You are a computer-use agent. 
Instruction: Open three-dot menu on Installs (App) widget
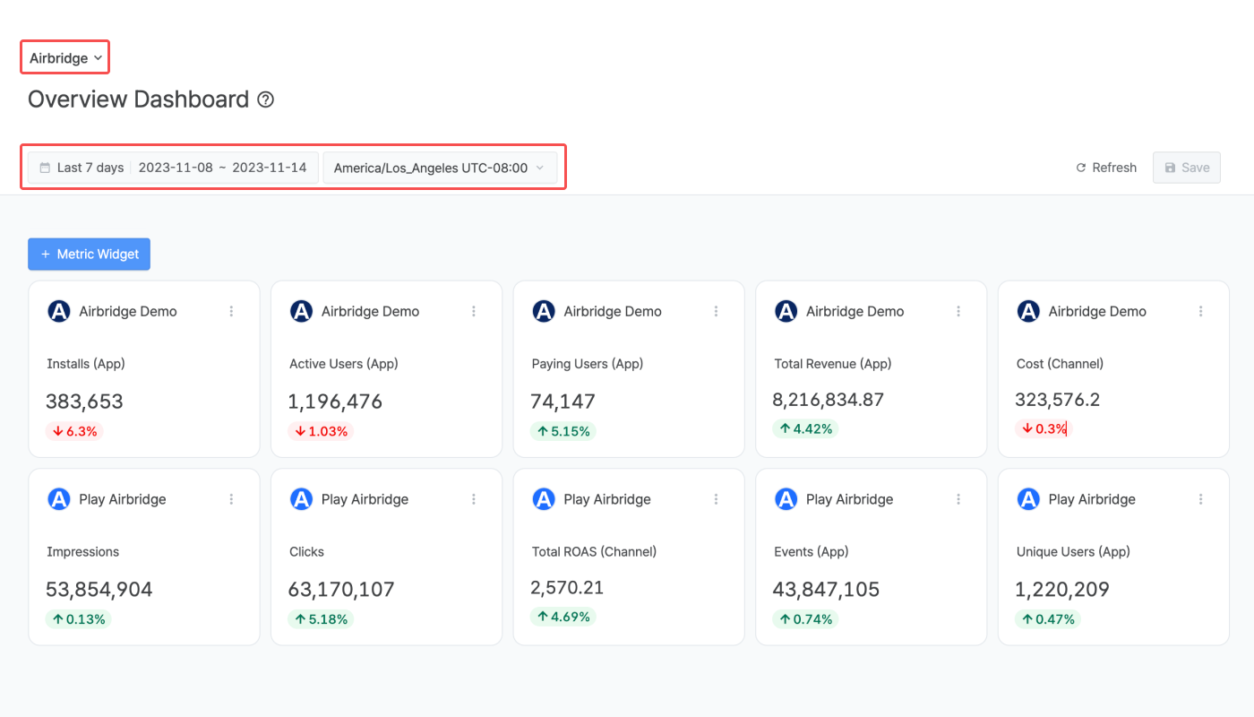(x=231, y=311)
